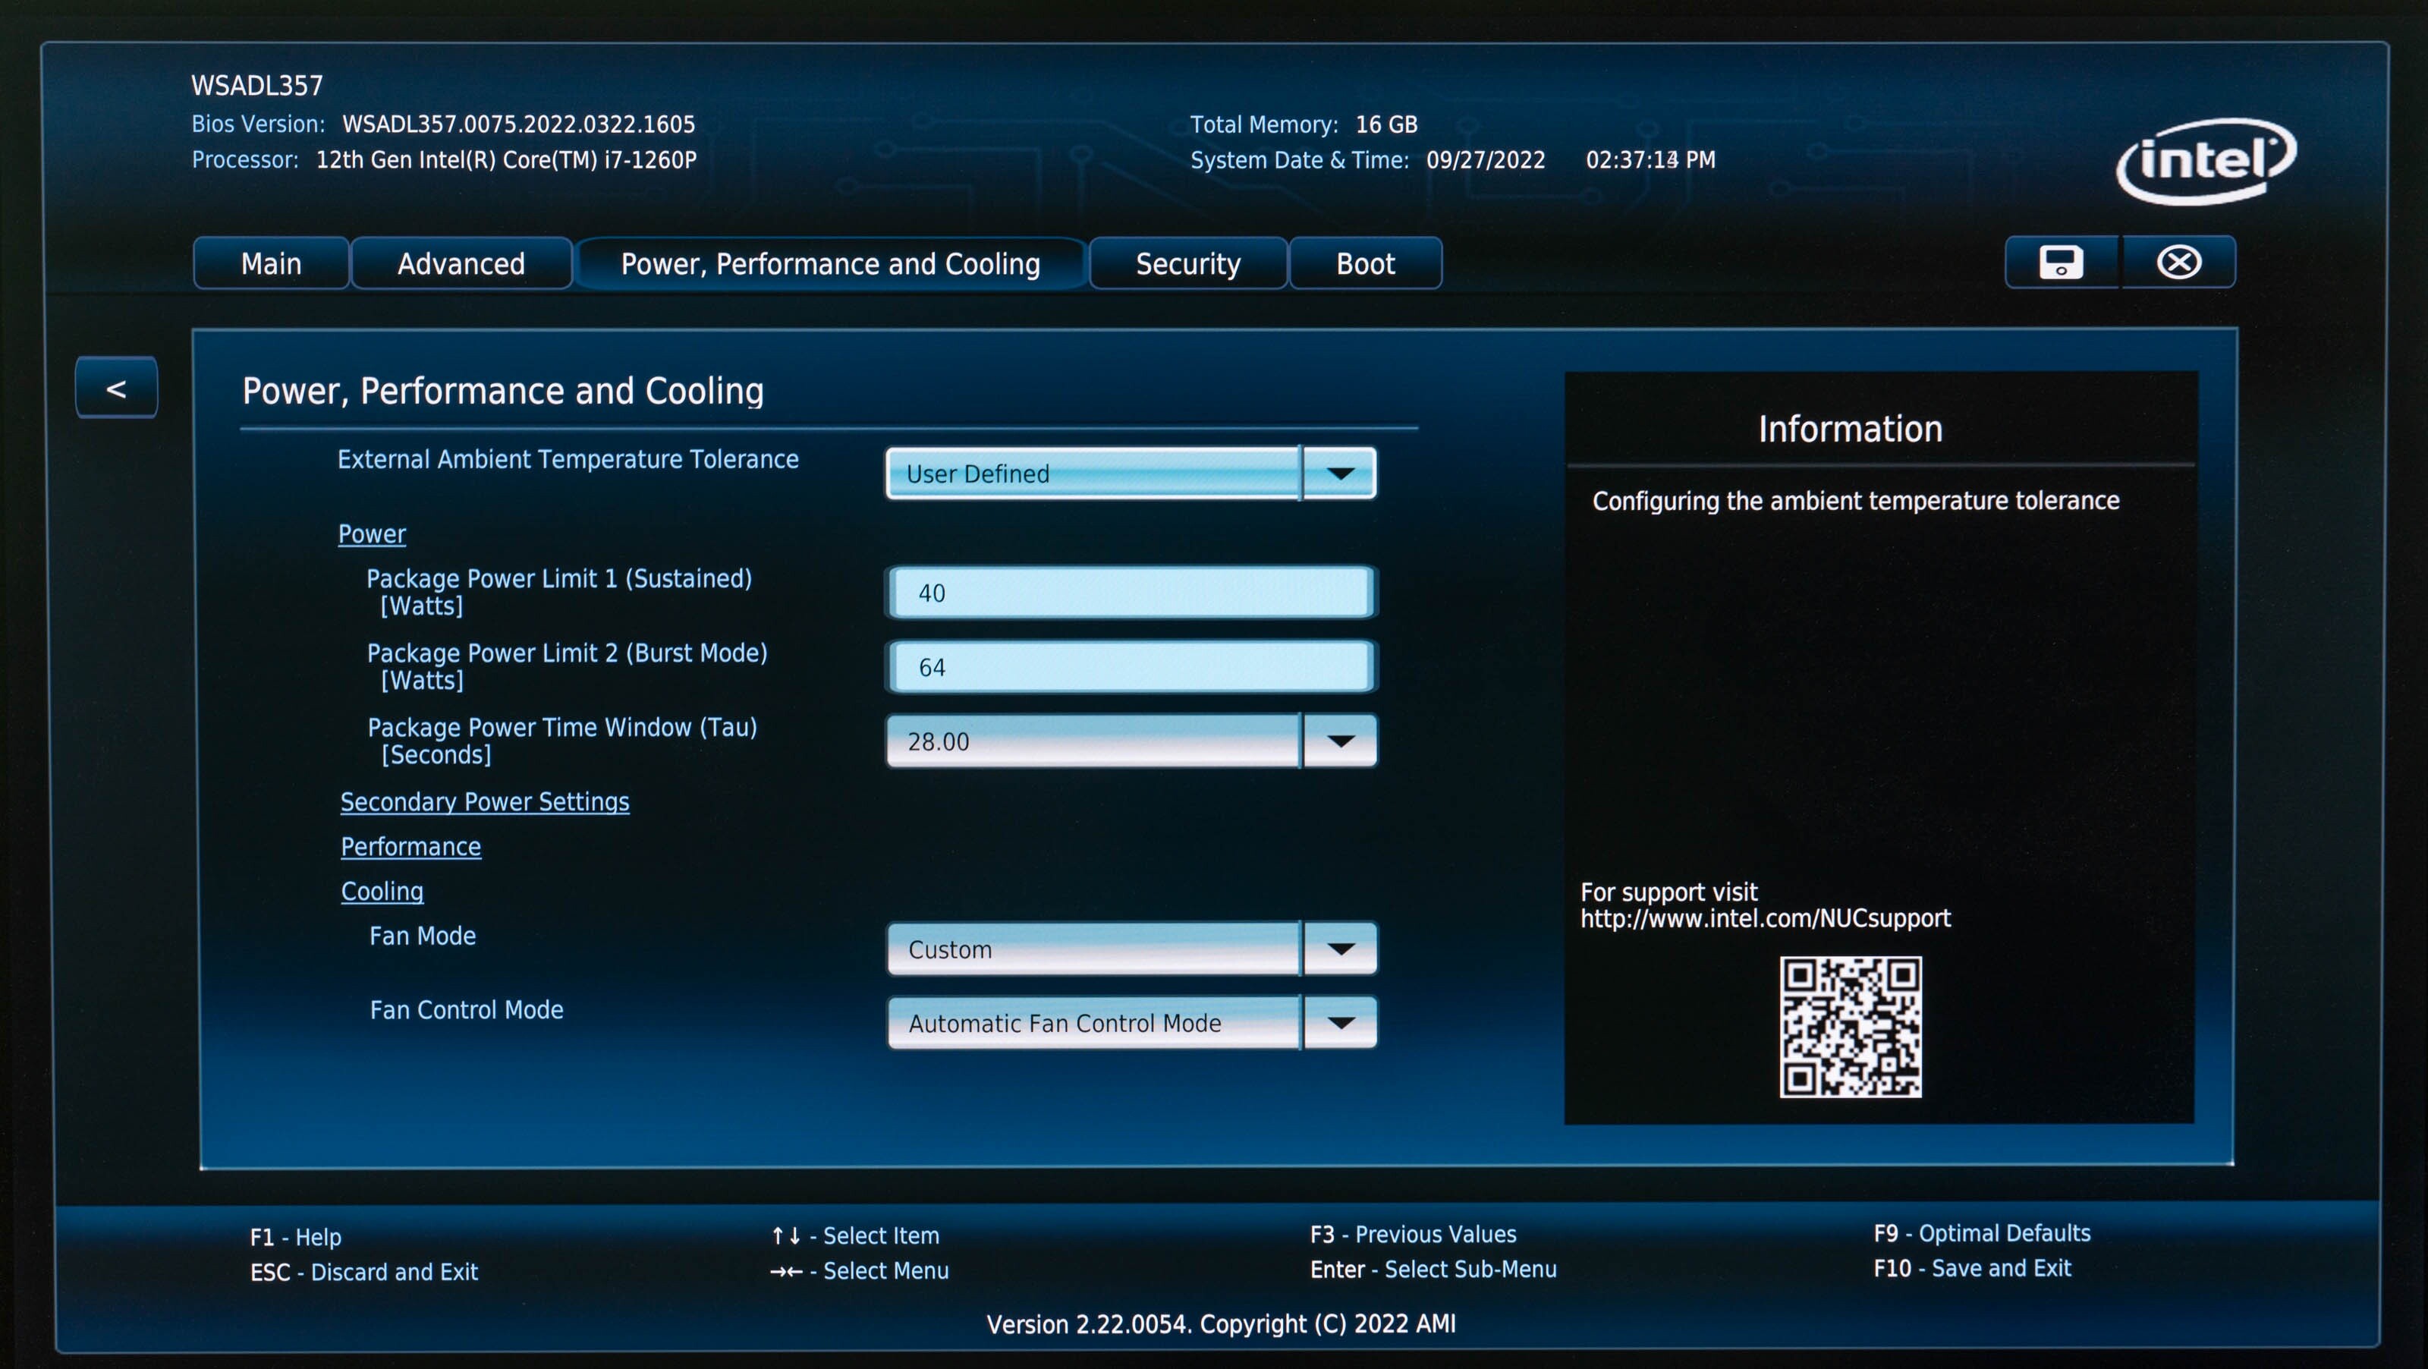This screenshot has width=2428, height=1369.
Task: Open the Advanced tab
Action: click(x=461, y=264)
